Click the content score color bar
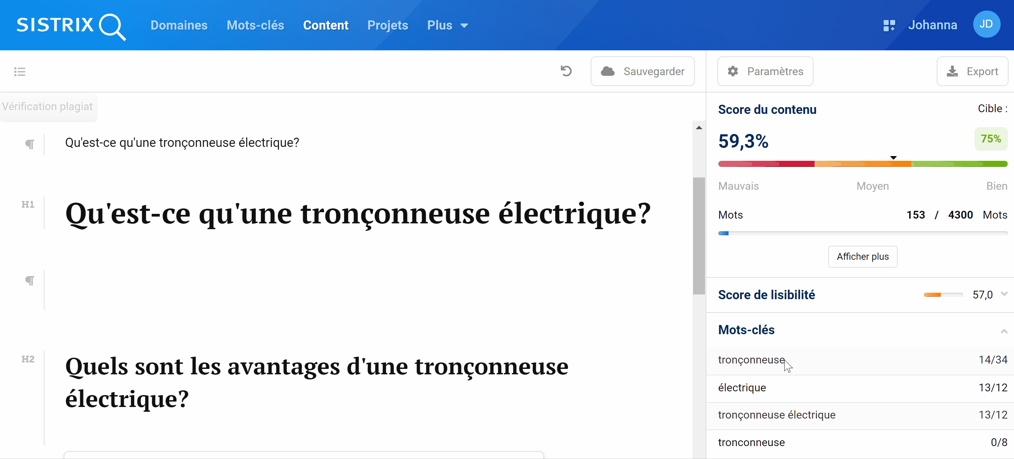Screen dimensions: 1014x459 coord(863,164)
